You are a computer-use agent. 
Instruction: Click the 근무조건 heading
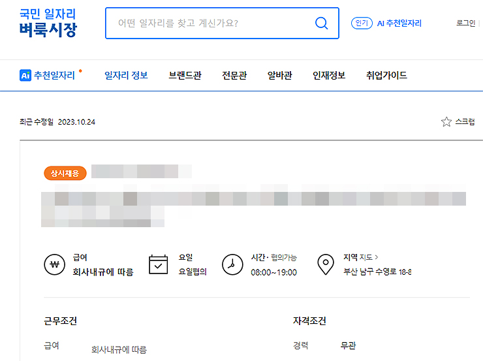[60, 321]
